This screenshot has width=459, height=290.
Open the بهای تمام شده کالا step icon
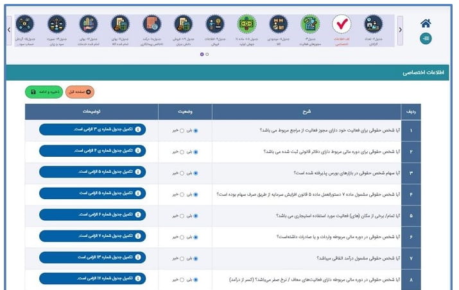pyautogui.click(x=120, y=24)
